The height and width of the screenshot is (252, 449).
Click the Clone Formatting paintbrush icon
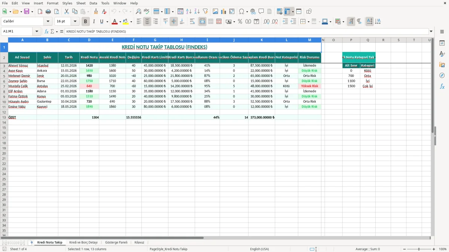96,12
